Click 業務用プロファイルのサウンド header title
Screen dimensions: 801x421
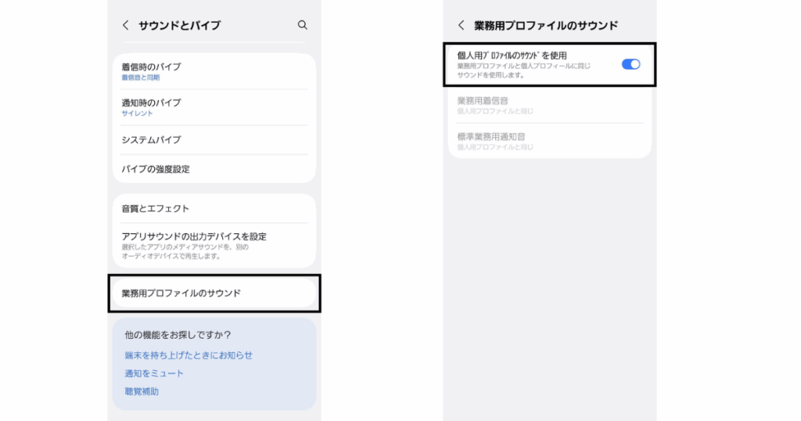tap(545, 25)
